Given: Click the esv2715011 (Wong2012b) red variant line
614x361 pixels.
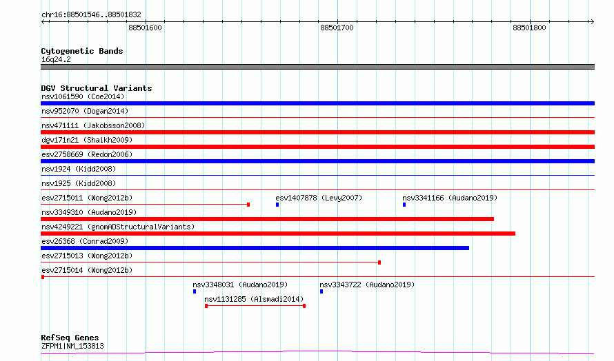Looking at the screenshot, I should tap(145, 204).
